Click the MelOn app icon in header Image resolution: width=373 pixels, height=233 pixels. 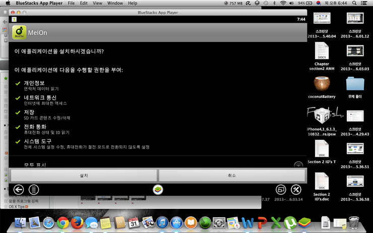coord(19,32)
